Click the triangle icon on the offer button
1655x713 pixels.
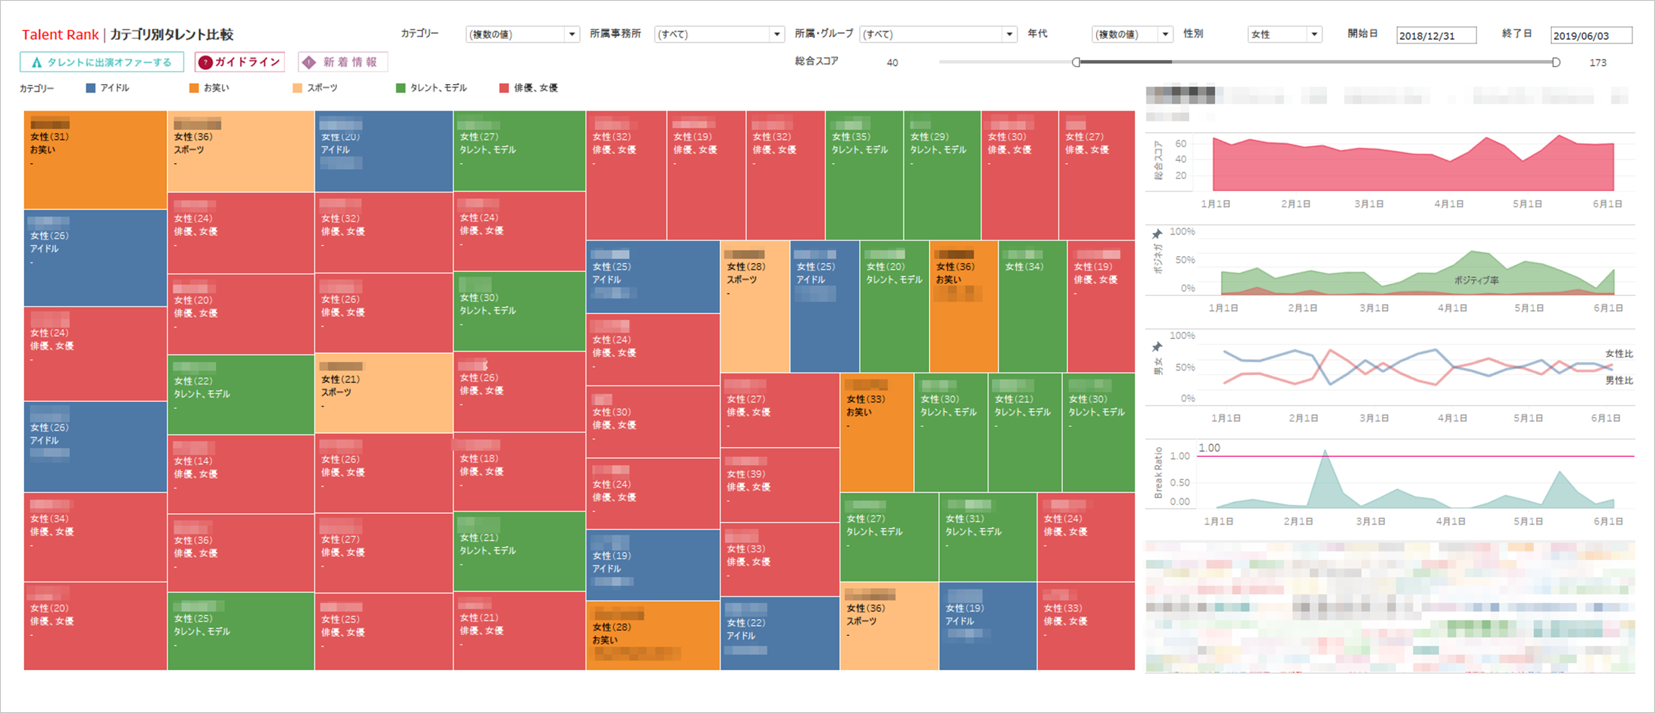[x=36, y=62]
